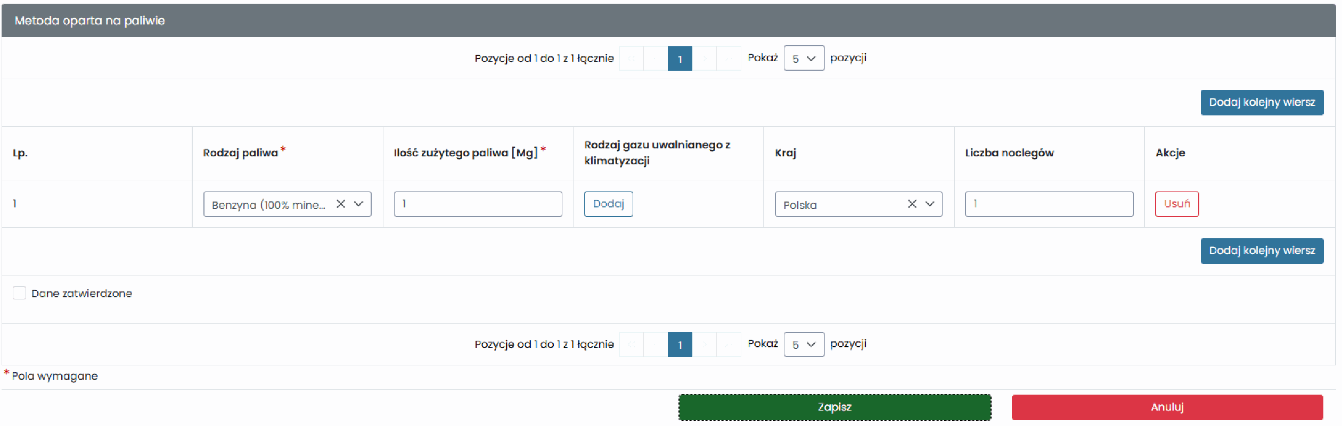Expand the Kraj dropdown arrow
Screen dimensions: 1342x426
930,204
